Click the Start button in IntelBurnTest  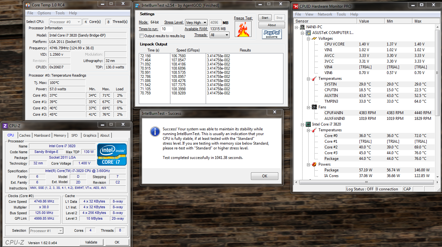pyautogui.click(x=265, y=18)
